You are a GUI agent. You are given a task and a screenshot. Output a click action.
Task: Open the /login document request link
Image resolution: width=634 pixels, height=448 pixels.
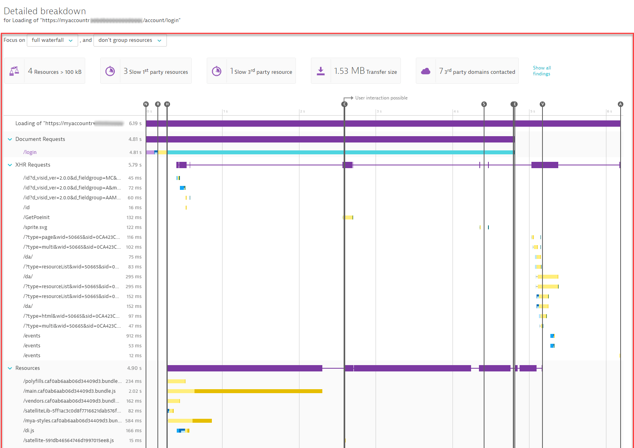click(30, 152)
